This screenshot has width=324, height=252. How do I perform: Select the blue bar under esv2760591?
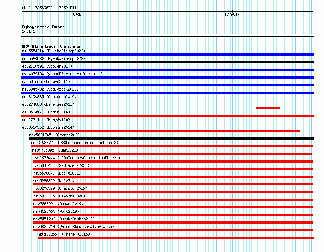point(167,70)
